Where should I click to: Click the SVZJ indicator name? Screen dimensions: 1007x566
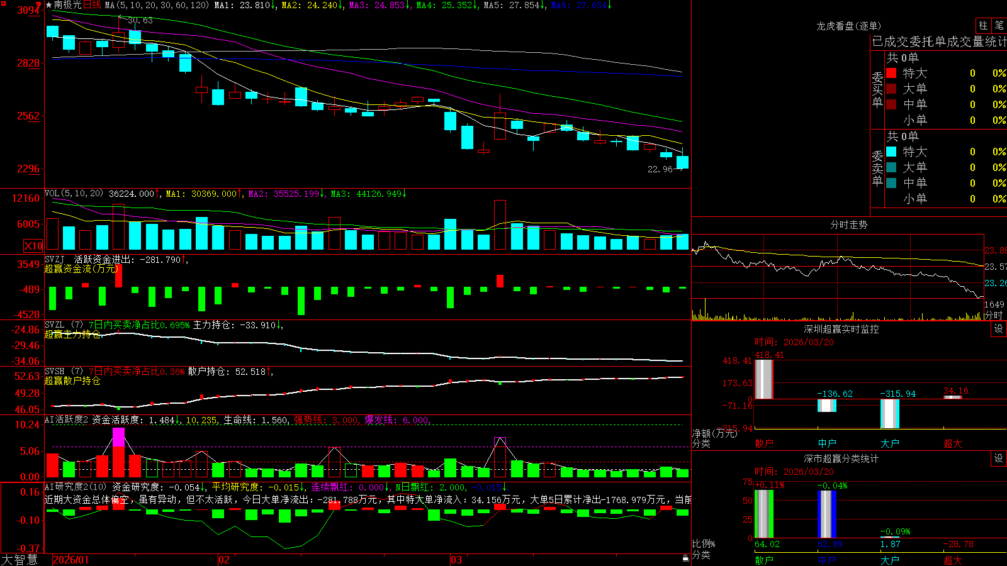coord(55,259)
